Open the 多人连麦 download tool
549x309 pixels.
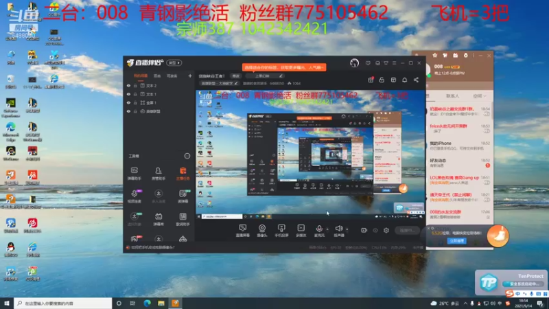point(159,196)
